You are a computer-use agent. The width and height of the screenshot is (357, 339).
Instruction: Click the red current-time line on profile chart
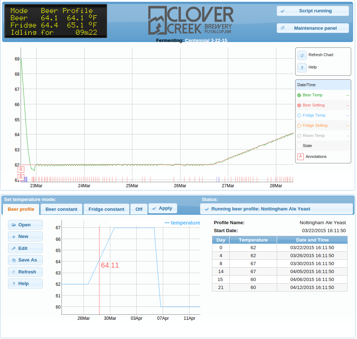(99, 270)
